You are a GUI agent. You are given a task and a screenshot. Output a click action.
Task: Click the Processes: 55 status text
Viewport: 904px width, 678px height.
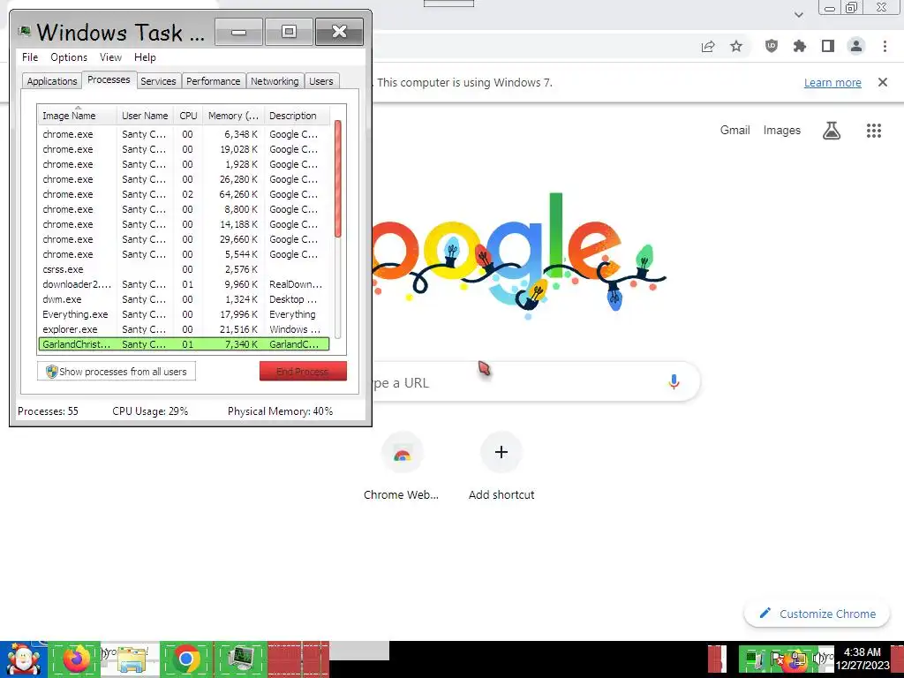(x=48, y=411)
